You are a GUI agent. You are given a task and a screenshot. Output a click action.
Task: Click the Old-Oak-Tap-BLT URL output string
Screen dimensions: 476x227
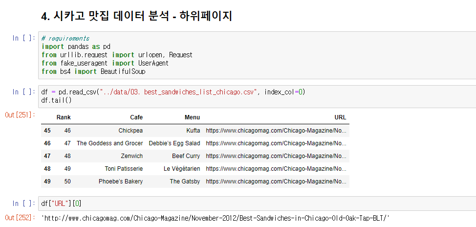[x=215, y=218]
